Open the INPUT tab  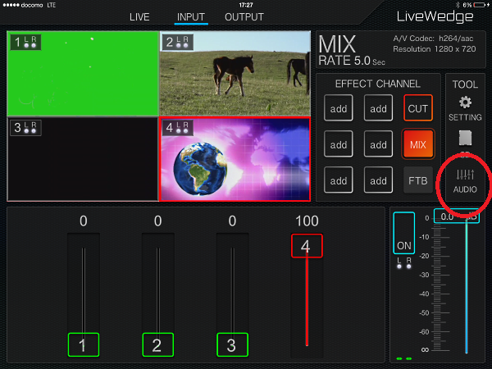coord(191,16)
